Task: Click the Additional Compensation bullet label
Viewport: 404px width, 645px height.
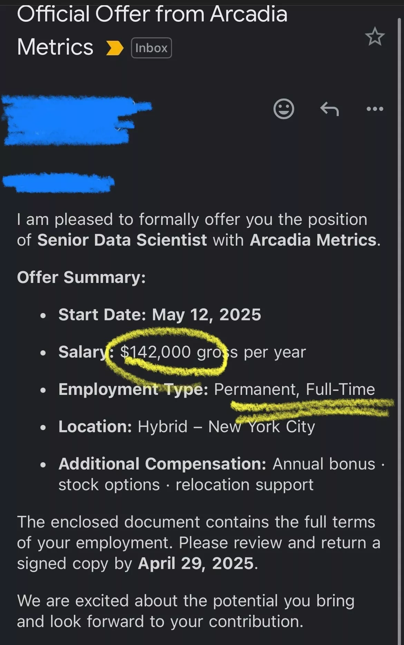Action: click(162, 464)
